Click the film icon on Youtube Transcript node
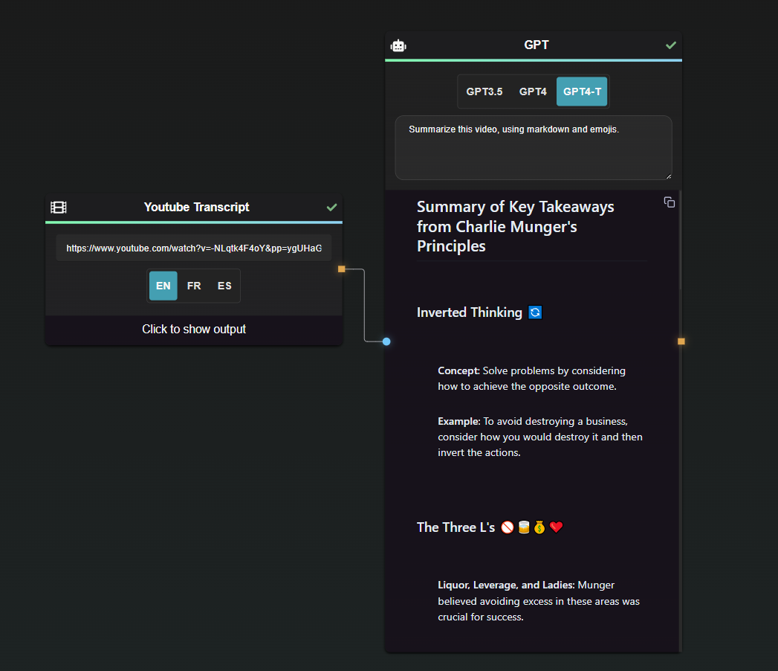 (x=58, y=208)
